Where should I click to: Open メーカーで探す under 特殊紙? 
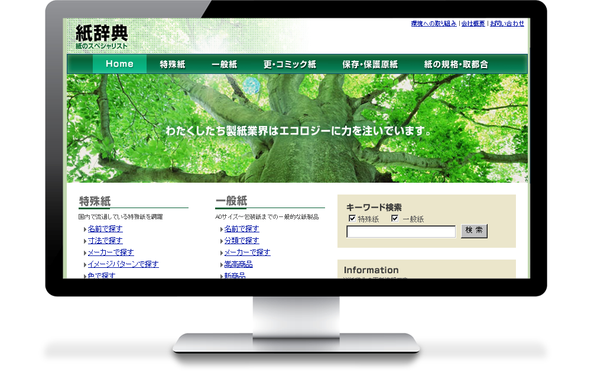point(111,252)
